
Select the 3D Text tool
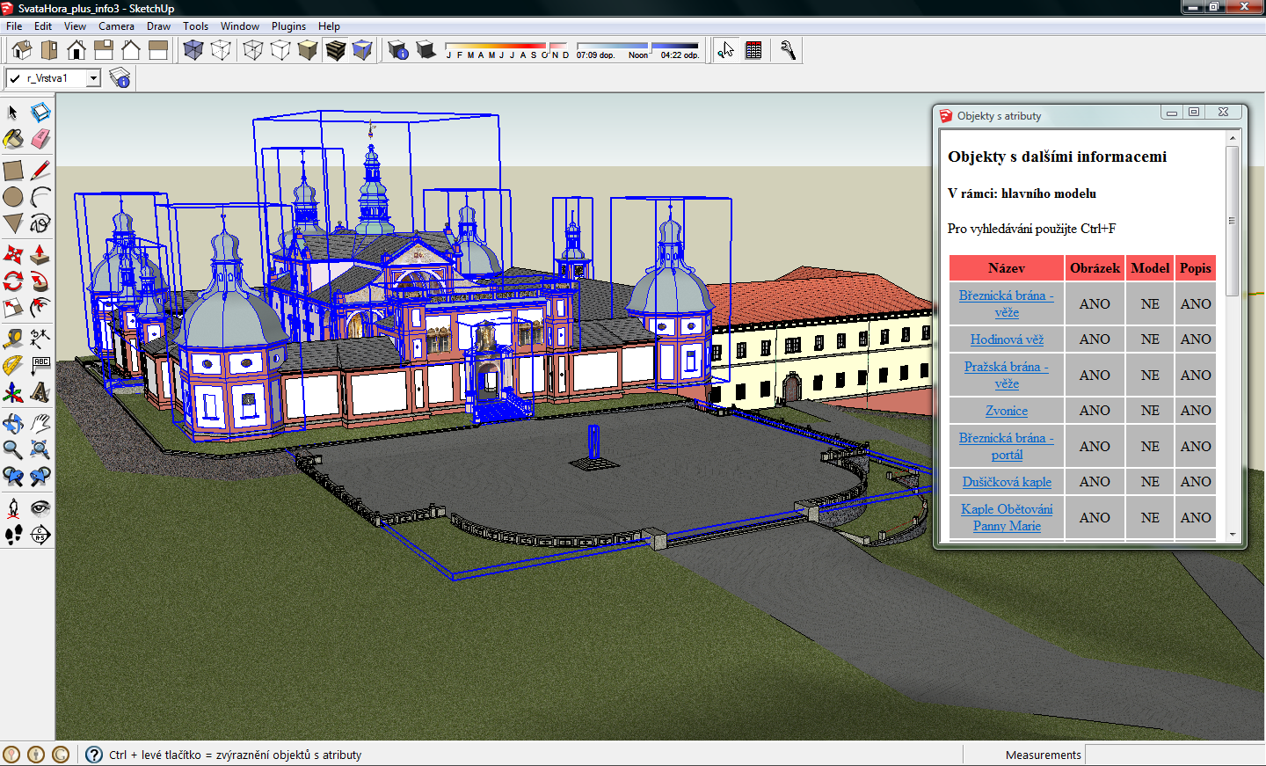40,392
